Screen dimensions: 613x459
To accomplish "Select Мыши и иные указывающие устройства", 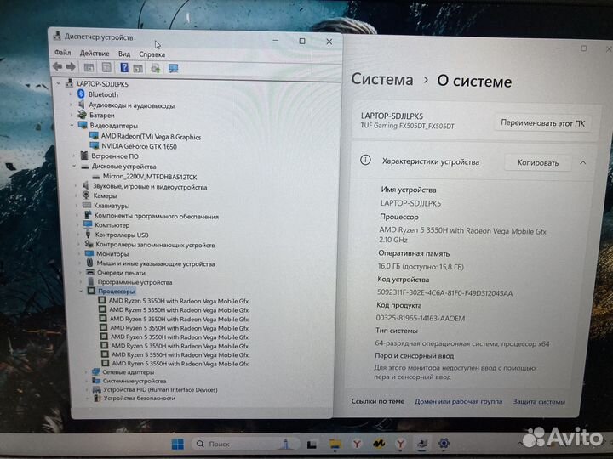I will coord(156,263).
